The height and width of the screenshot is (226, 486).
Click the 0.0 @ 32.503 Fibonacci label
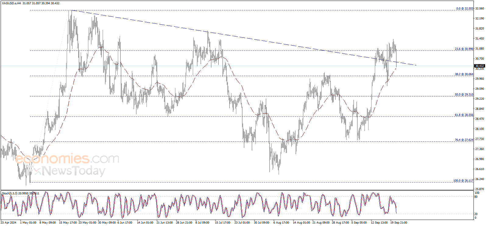coord(465,9)
